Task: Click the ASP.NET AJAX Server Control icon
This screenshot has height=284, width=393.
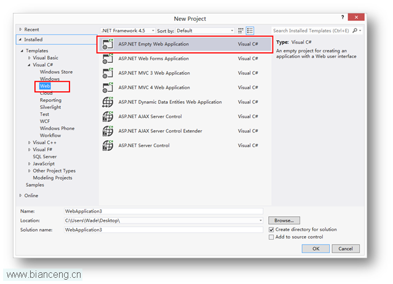Action: tap(108, 117)
